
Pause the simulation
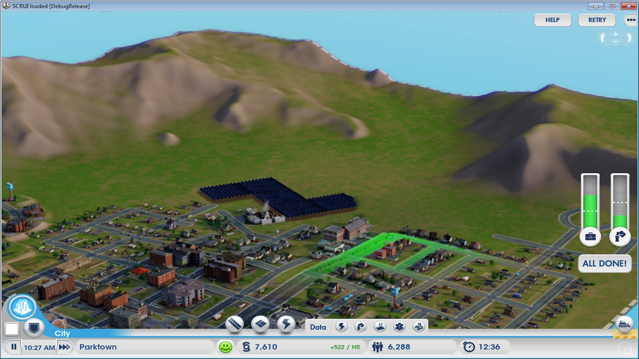click(x=13, y=347)
